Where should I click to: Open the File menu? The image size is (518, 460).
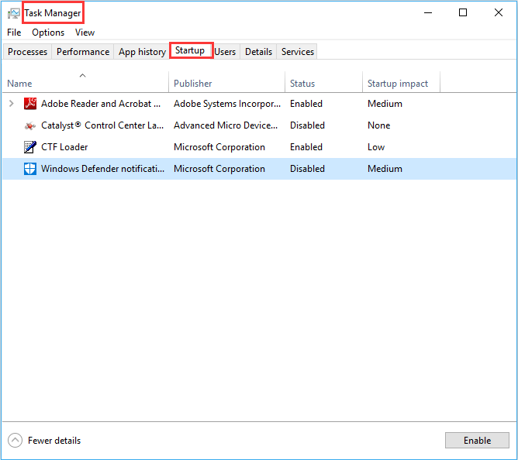14,33
